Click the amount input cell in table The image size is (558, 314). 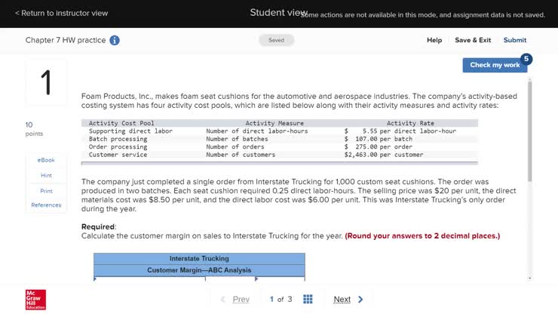coord(230,279)
